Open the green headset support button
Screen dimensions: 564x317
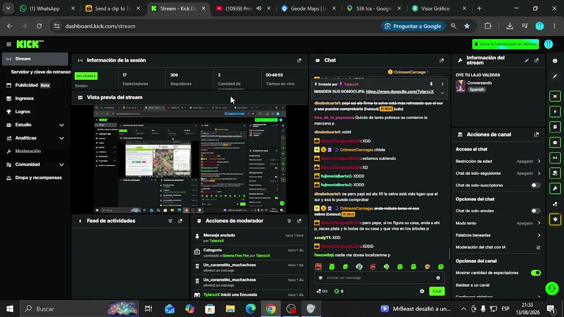(x=552, y=288)
